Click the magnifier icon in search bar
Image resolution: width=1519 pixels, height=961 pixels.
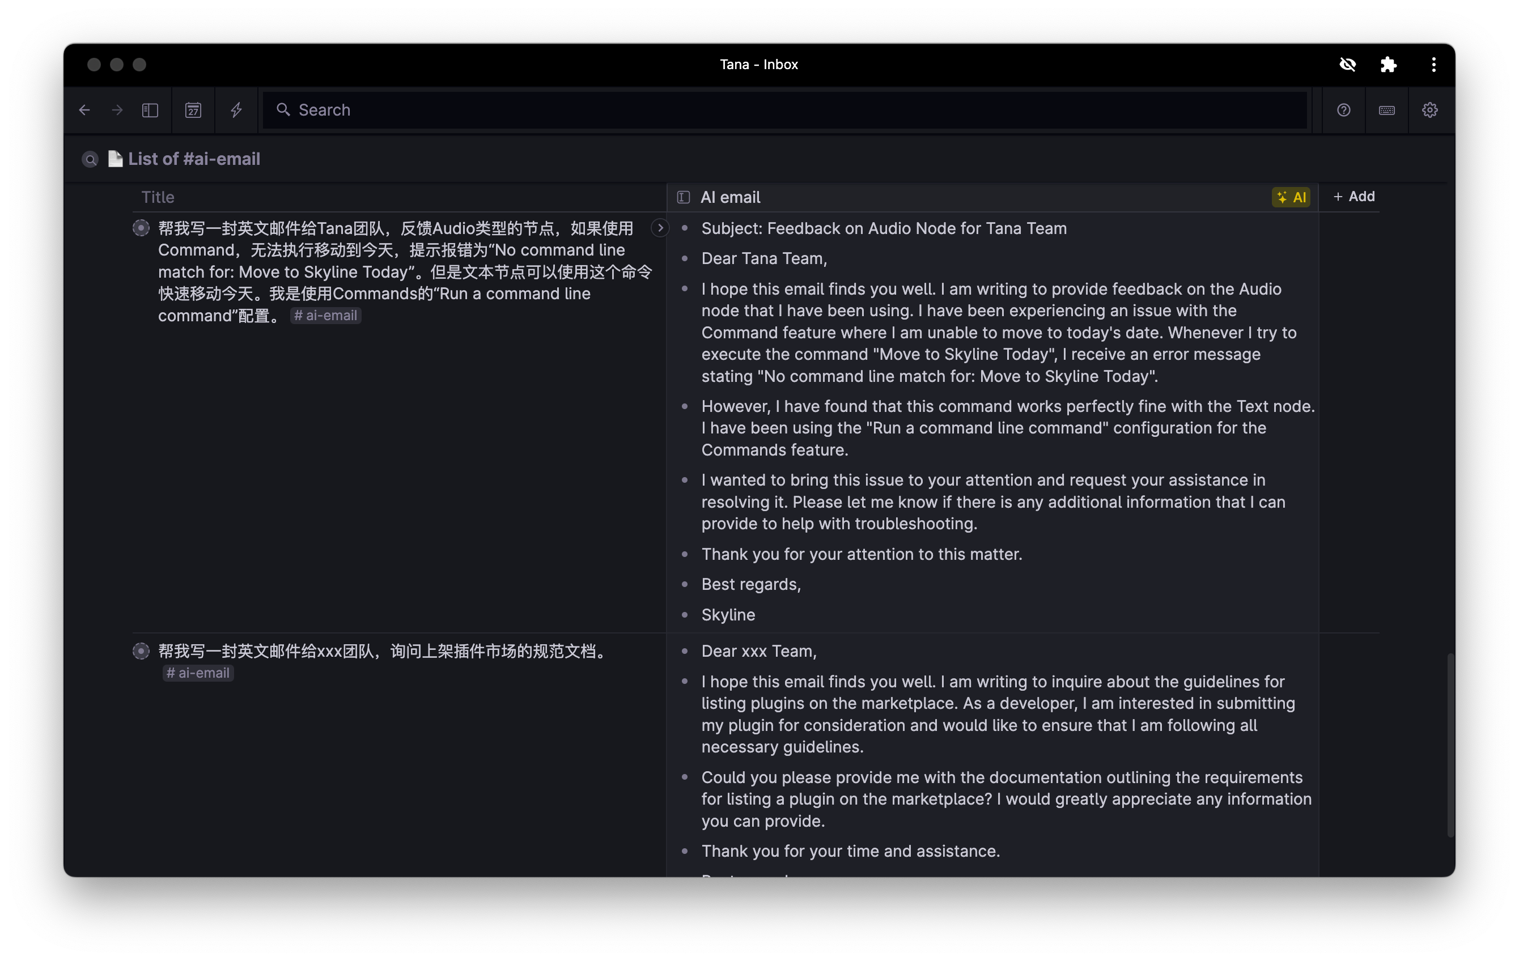tap(283, 110)
